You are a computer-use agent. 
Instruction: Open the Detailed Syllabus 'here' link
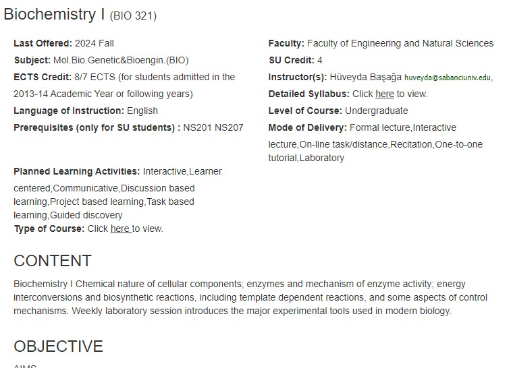pyautogui.click(x=385, y=94)
